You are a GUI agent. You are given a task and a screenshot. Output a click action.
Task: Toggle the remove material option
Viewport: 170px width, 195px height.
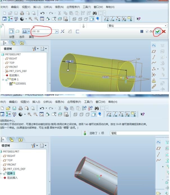click(70, 31)
